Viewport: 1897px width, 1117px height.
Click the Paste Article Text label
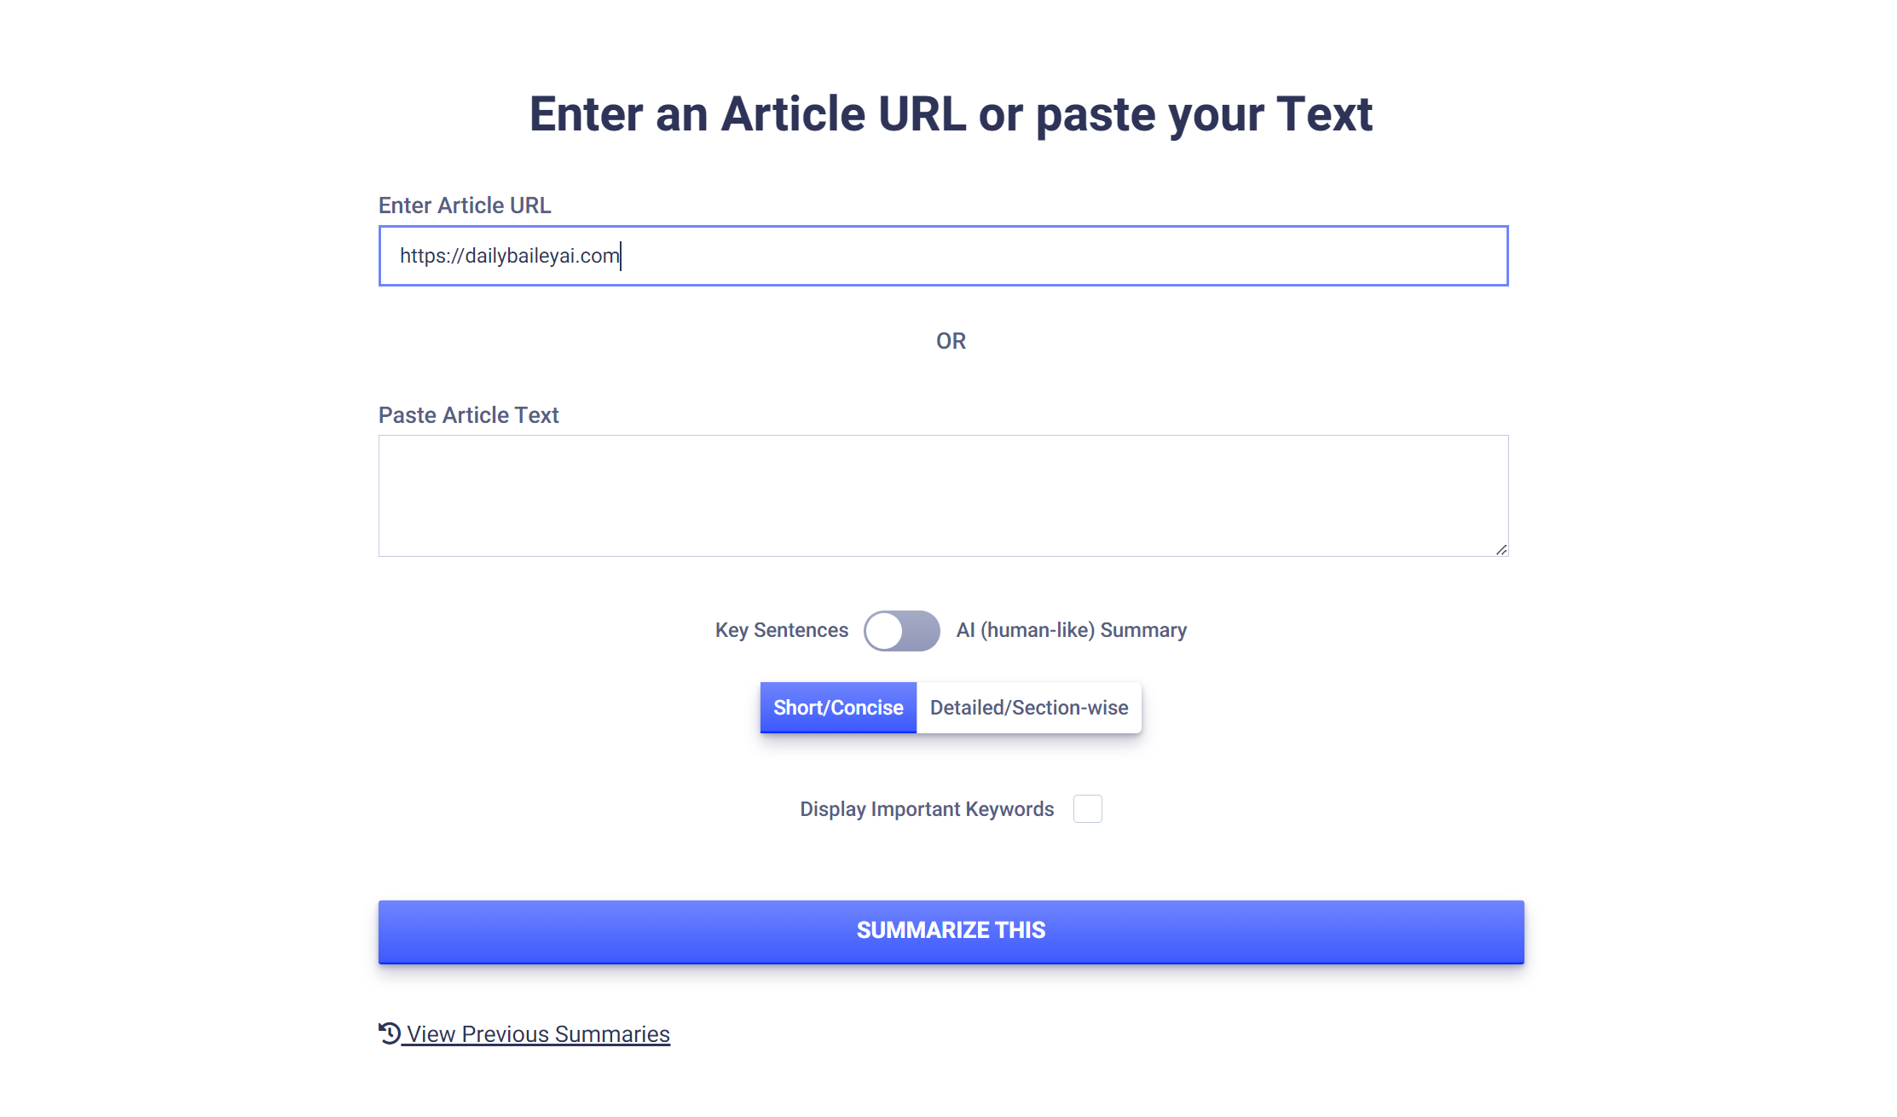point(468,415)
